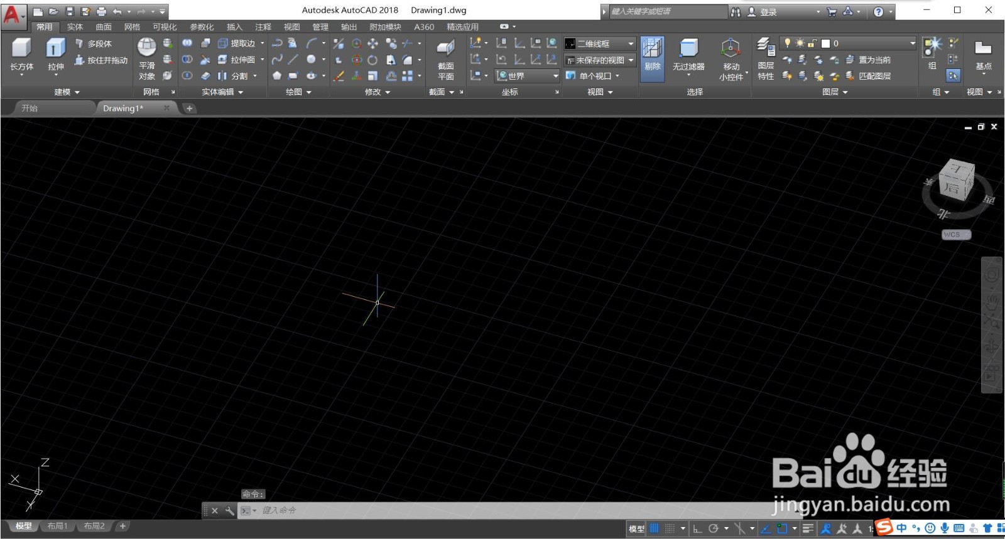The image size is (1005, 539).
Task: Open the 可视化 ribbon tab
Action: pyautogui.click(x=165, y=27)
